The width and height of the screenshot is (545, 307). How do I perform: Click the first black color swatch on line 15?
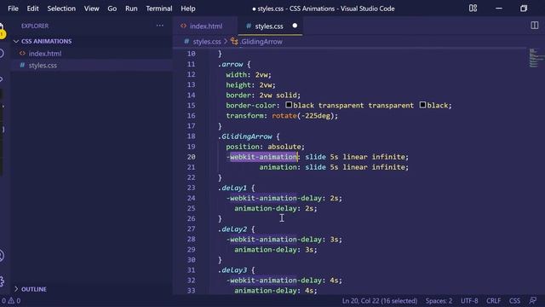pos(289,105)
